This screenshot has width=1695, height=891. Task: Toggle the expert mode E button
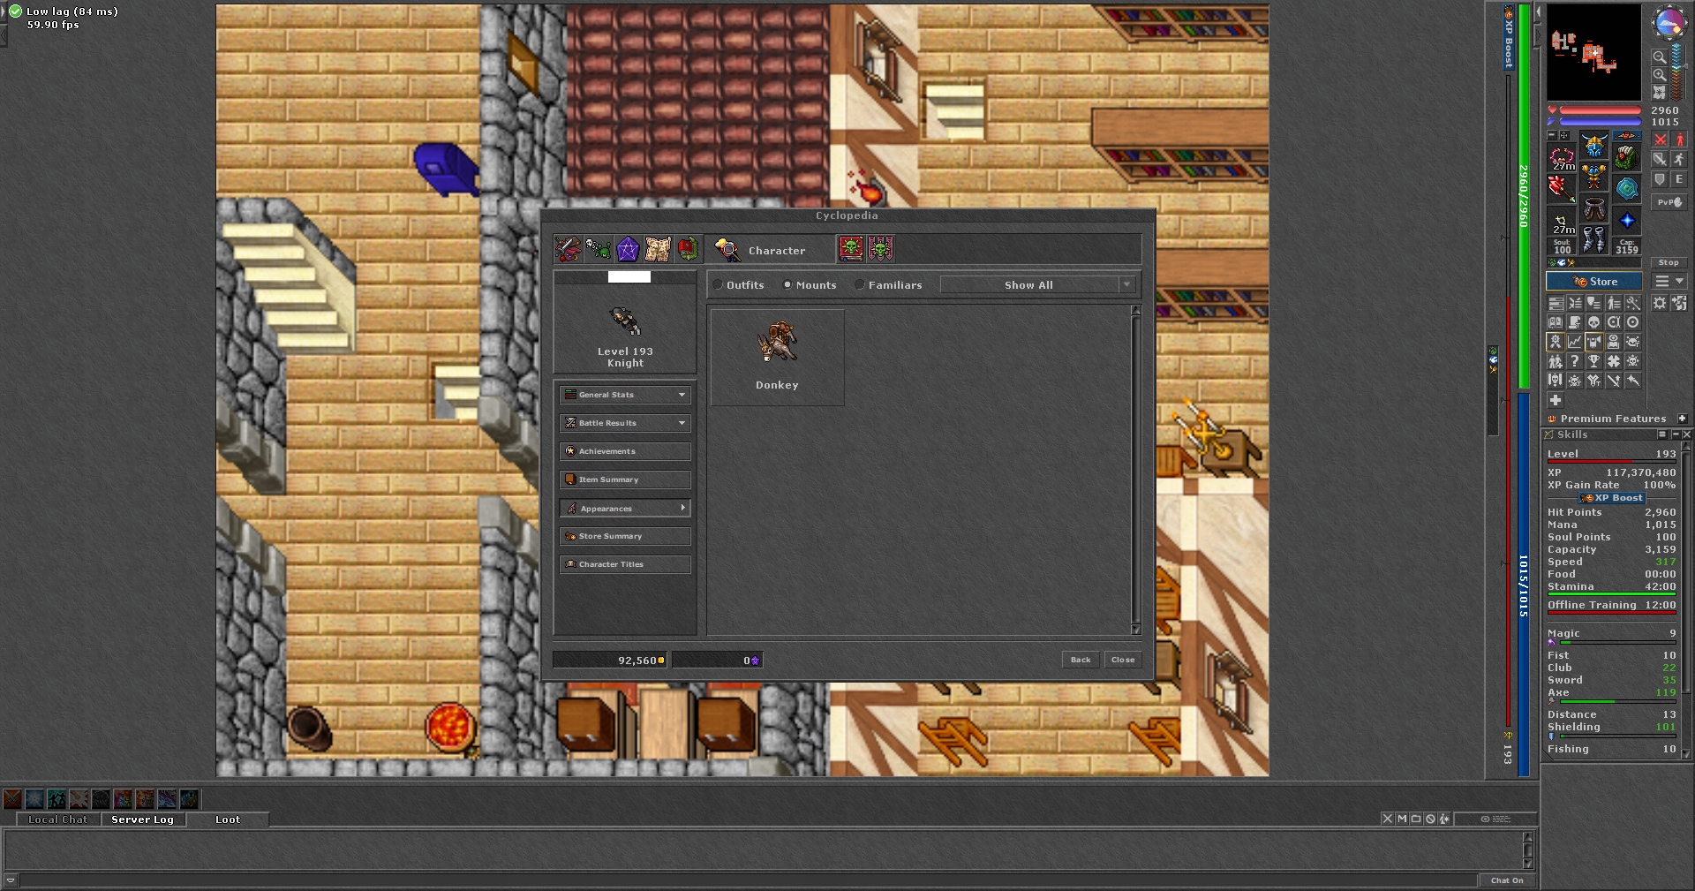click(1679, 178)
